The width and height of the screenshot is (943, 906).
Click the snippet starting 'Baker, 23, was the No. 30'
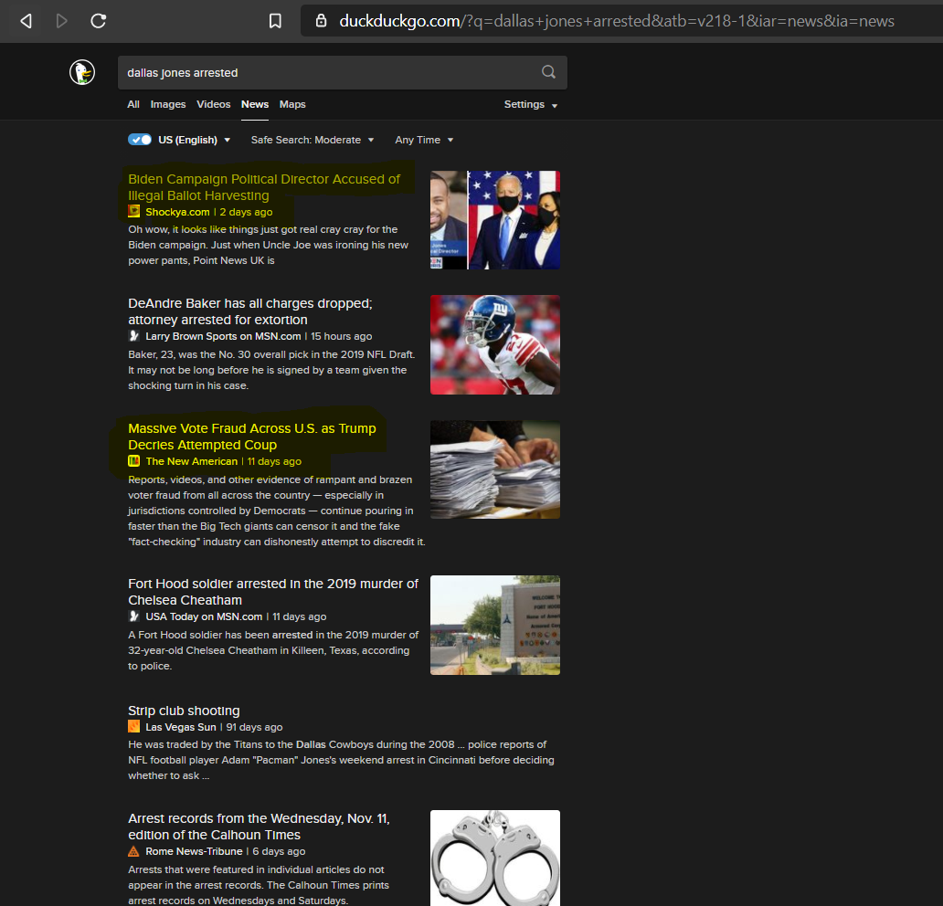(271, 370)
